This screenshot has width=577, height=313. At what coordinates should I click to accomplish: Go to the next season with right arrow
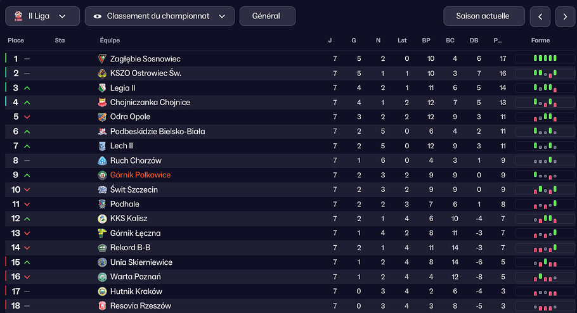click(565, 16)
